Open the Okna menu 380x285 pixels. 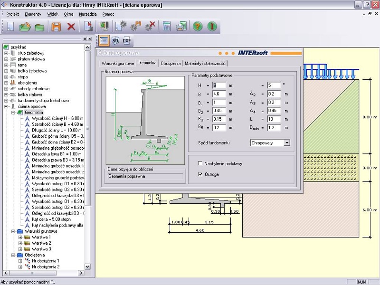[68, 14]
